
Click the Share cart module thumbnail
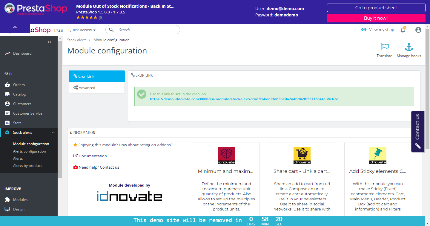(x=302, y=155)
